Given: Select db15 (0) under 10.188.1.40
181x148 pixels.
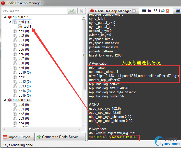Looking at the screenshot, I should (25, 96).
